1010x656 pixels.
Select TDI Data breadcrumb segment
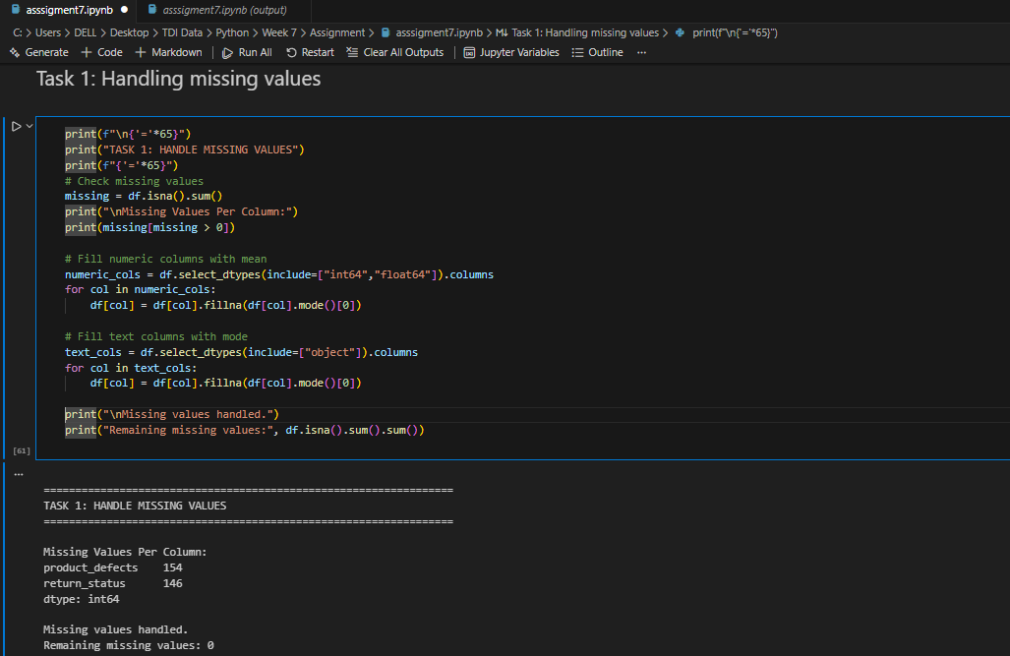tap(182, 32)
